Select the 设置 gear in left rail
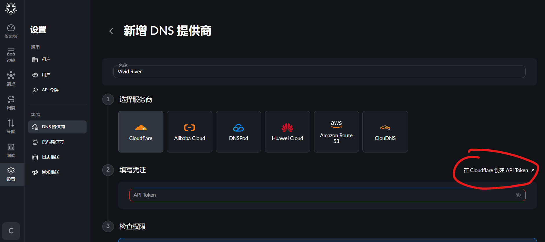545x242 pixels. [x=11, y=174]
